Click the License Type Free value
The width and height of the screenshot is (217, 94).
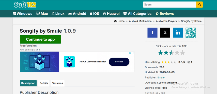(x=164, y=88)
